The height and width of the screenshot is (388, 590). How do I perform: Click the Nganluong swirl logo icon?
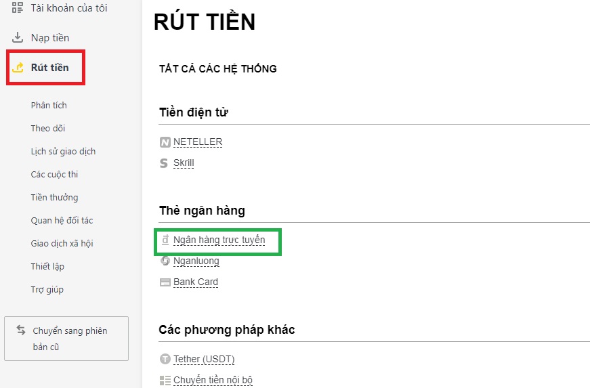[165, 261]
